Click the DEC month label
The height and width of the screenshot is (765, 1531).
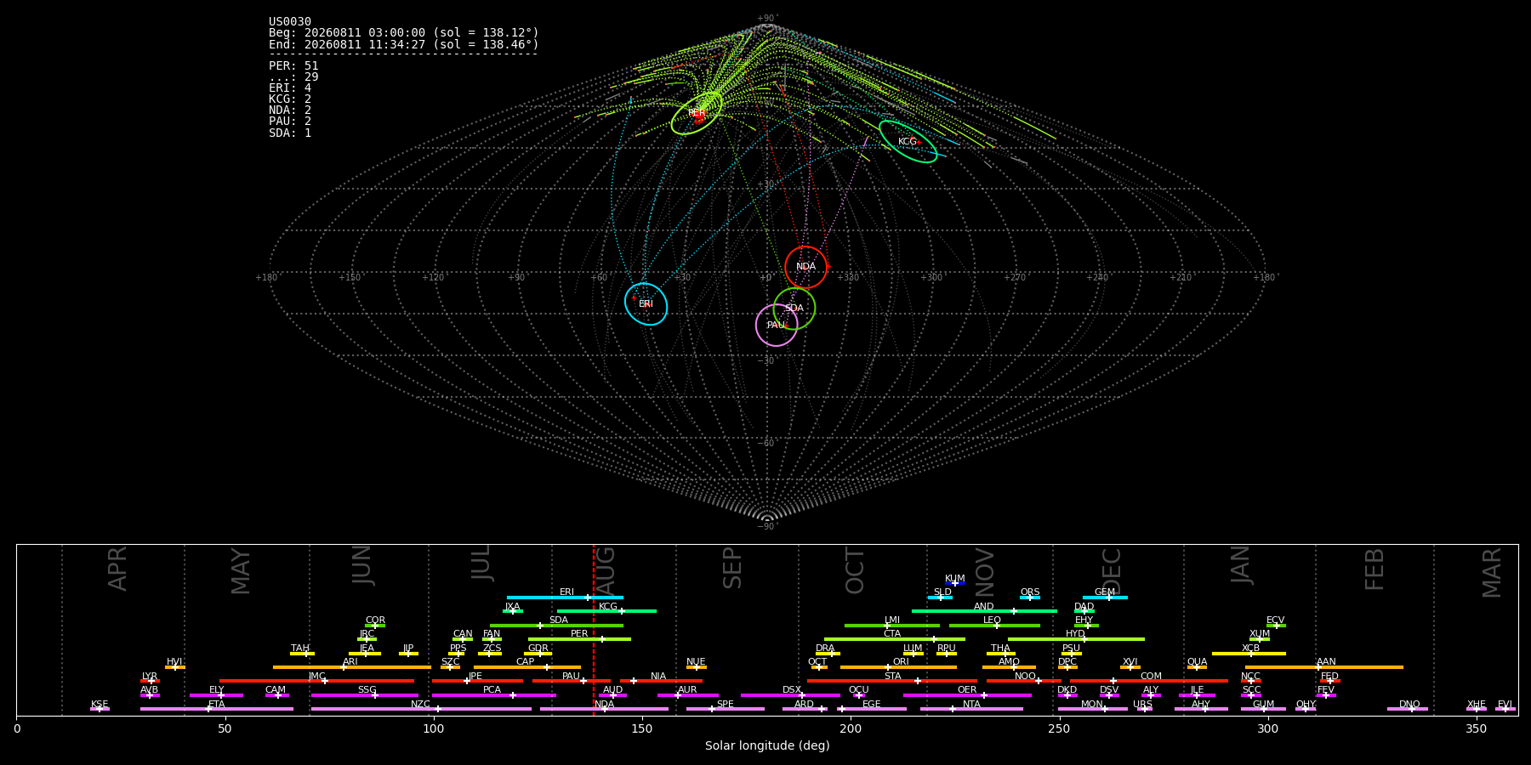coord(1112,571)
